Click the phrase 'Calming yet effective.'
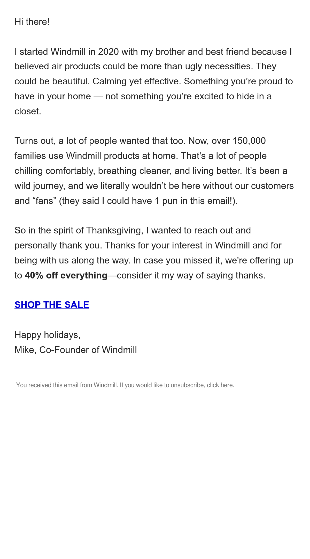Viewport: 310px width, 559px height. click(x=137, y=81)
